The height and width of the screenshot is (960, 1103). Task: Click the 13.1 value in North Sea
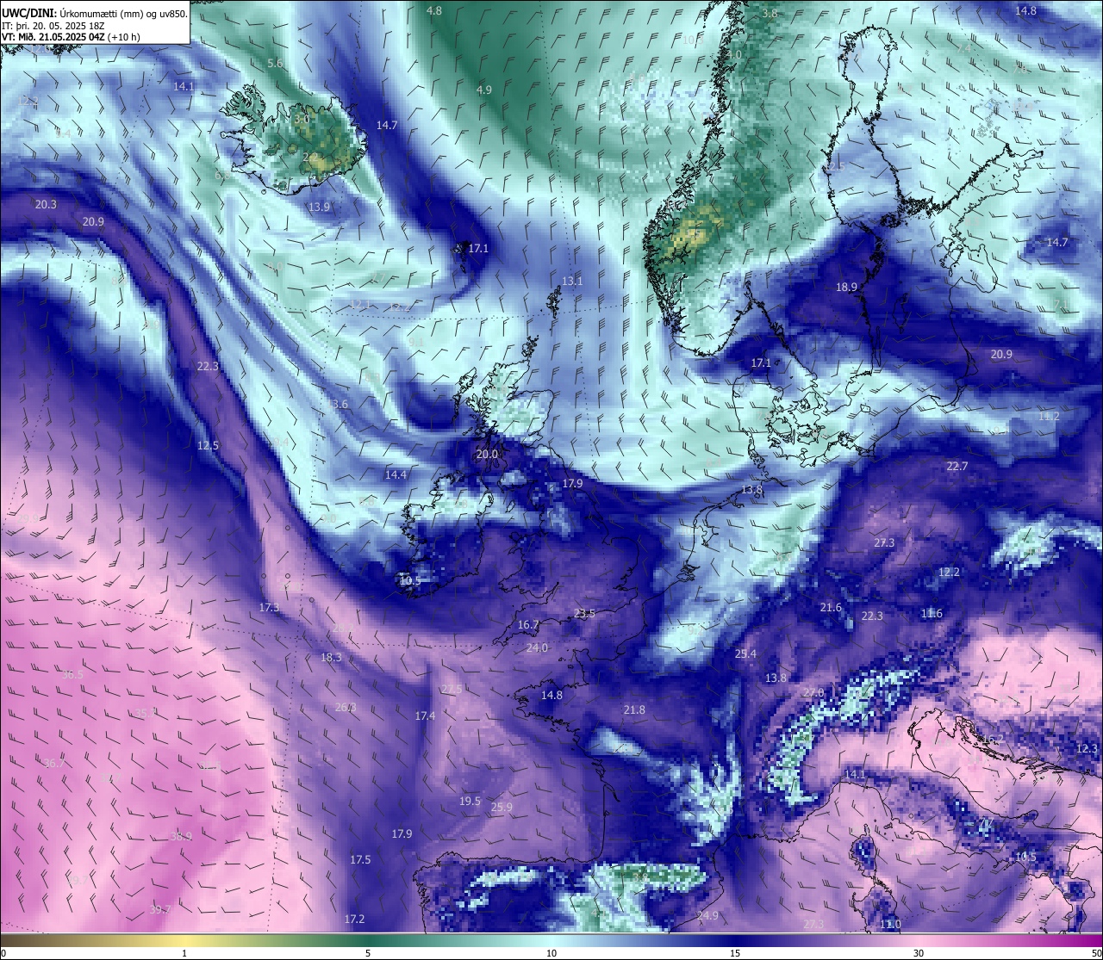pyautogui.click(x=572, y=281)
